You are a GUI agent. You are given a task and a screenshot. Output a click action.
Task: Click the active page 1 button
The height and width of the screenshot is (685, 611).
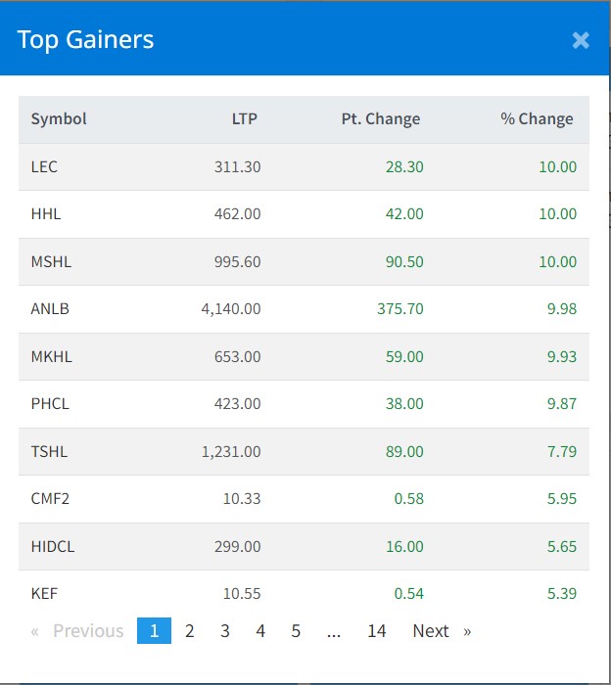click(x=154, y=631)
